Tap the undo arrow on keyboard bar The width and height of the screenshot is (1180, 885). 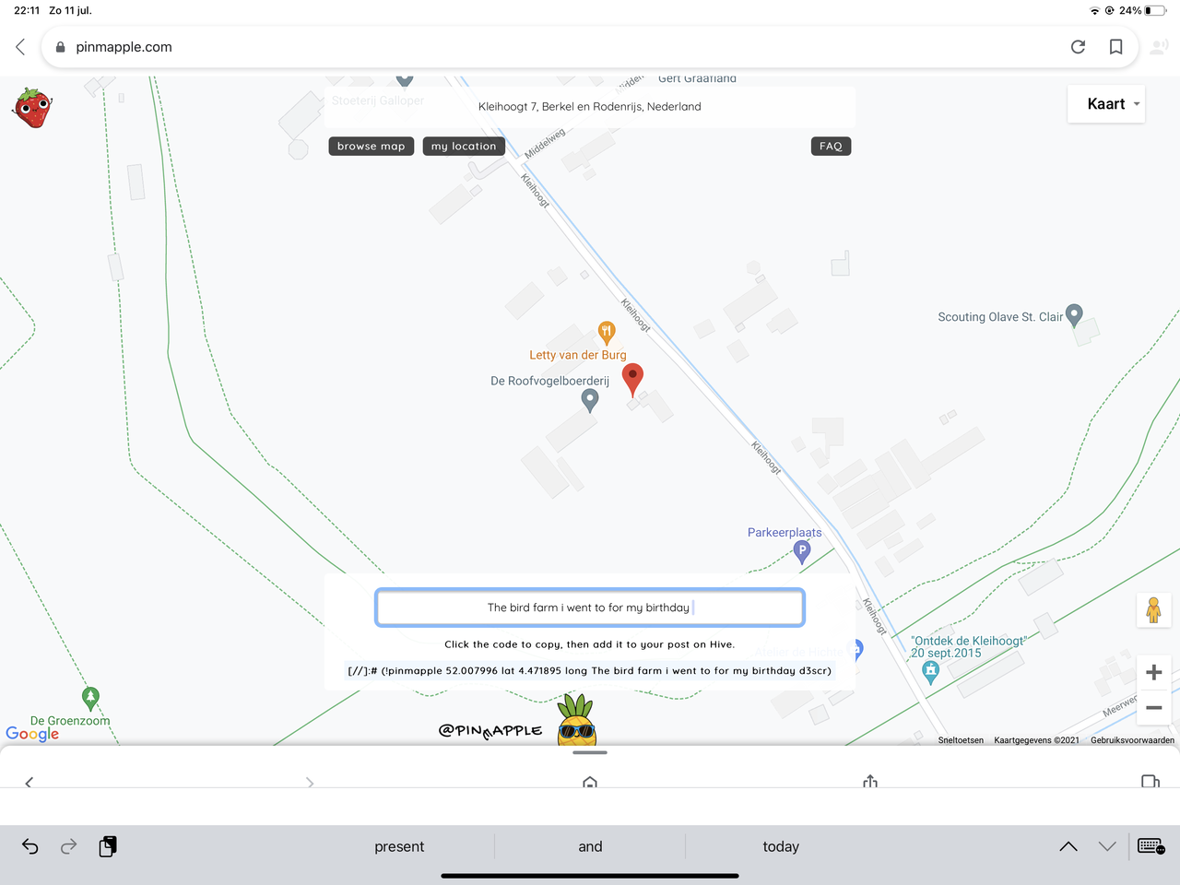point(30,846)
